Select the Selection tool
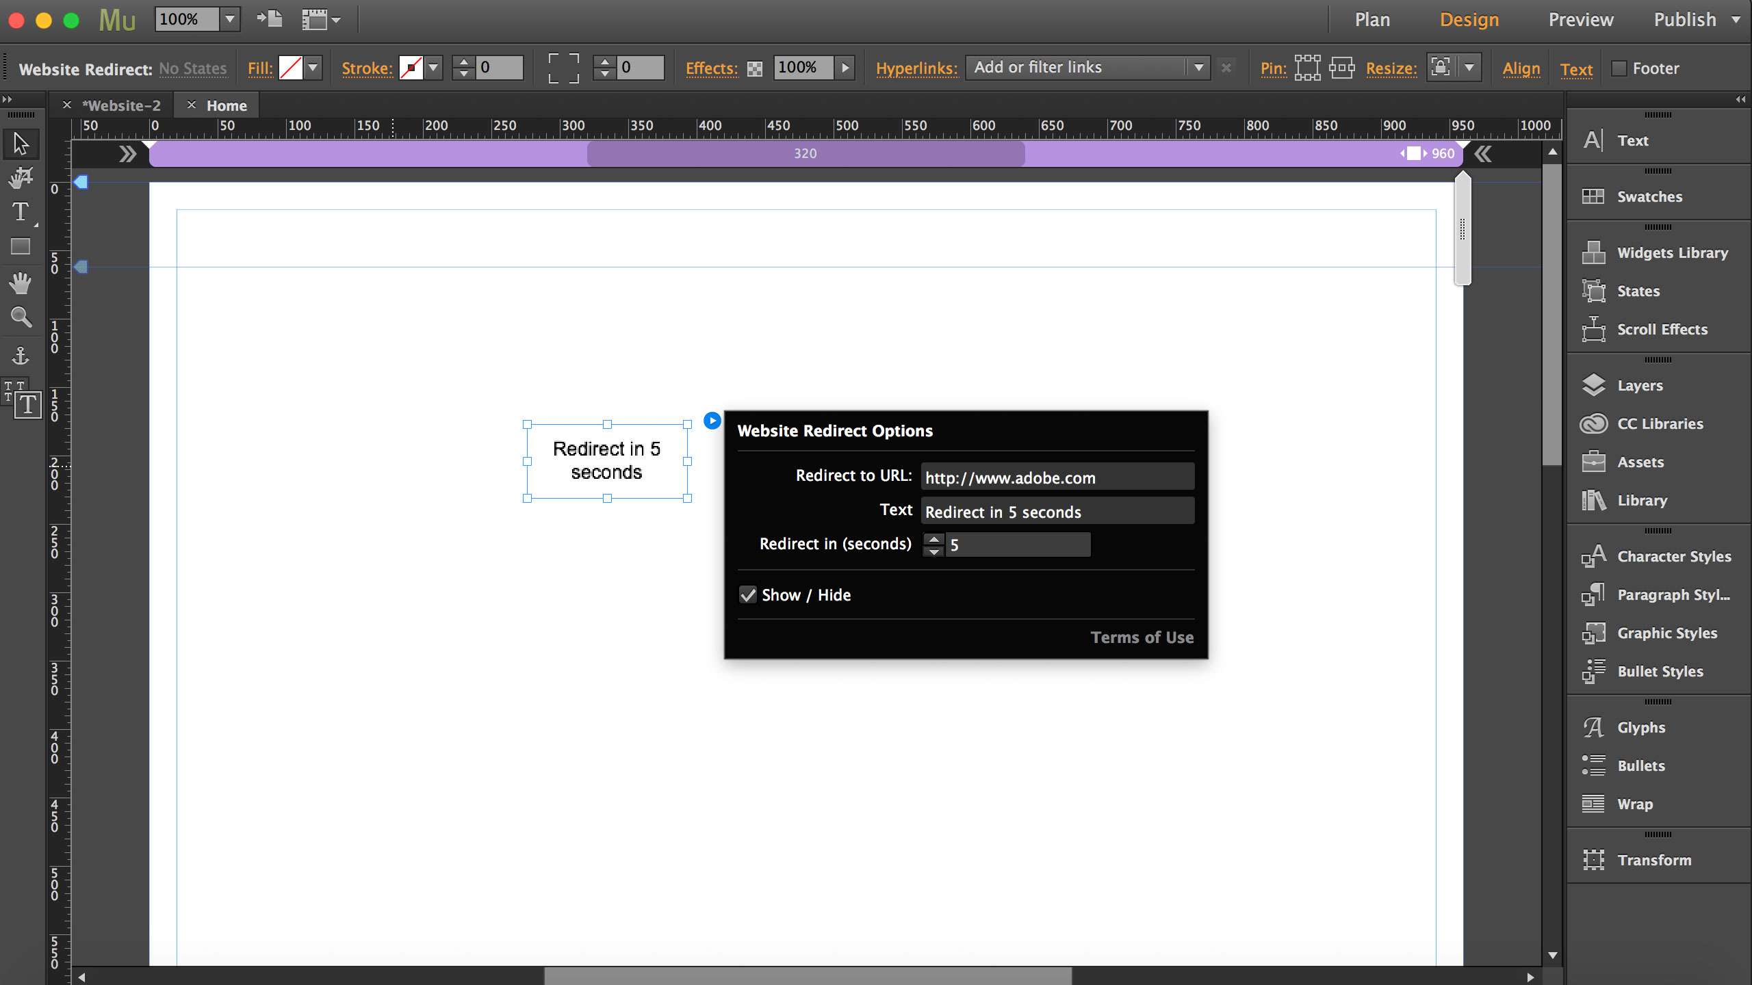Screen dimensions: 1752x985 click(21, 143)
